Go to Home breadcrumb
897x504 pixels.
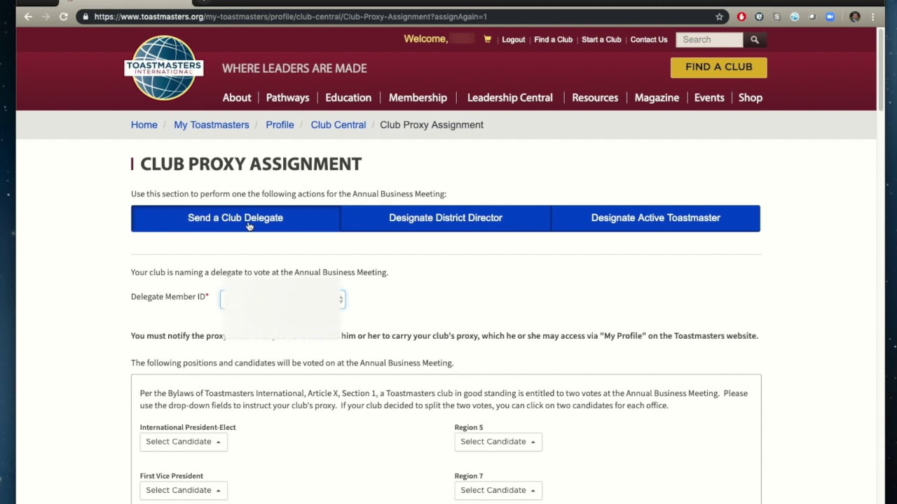144,125
